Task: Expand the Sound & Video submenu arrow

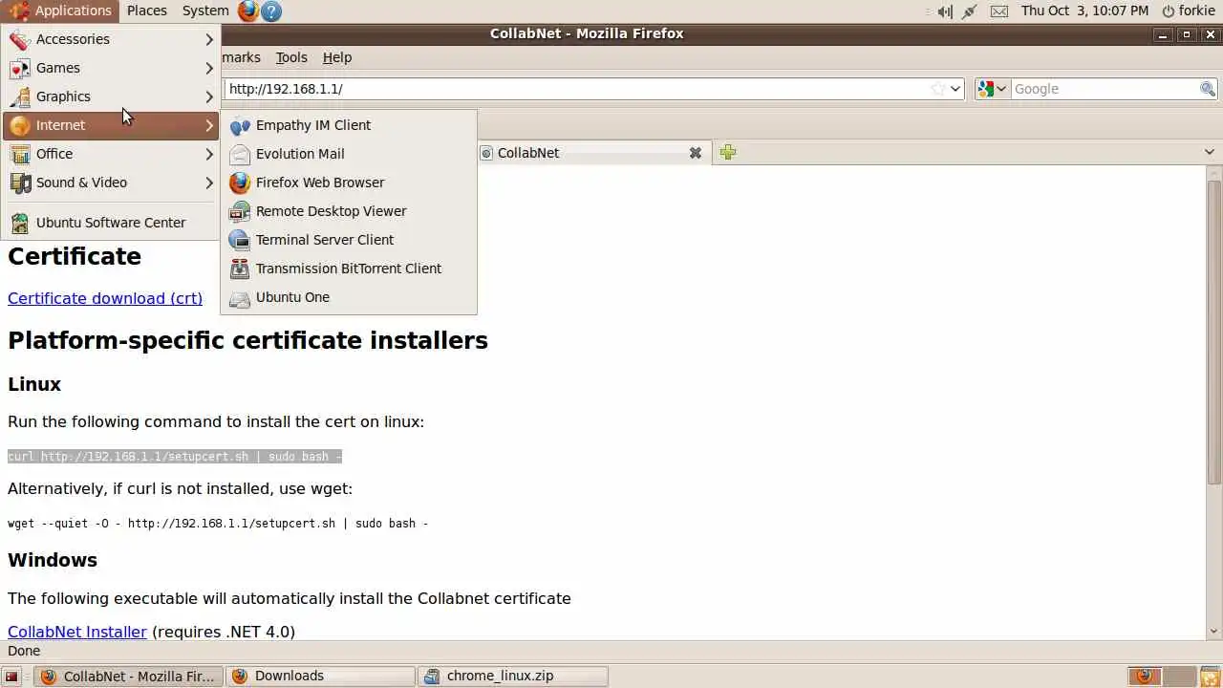Action: pyautogui.click(x=209, y=183)
